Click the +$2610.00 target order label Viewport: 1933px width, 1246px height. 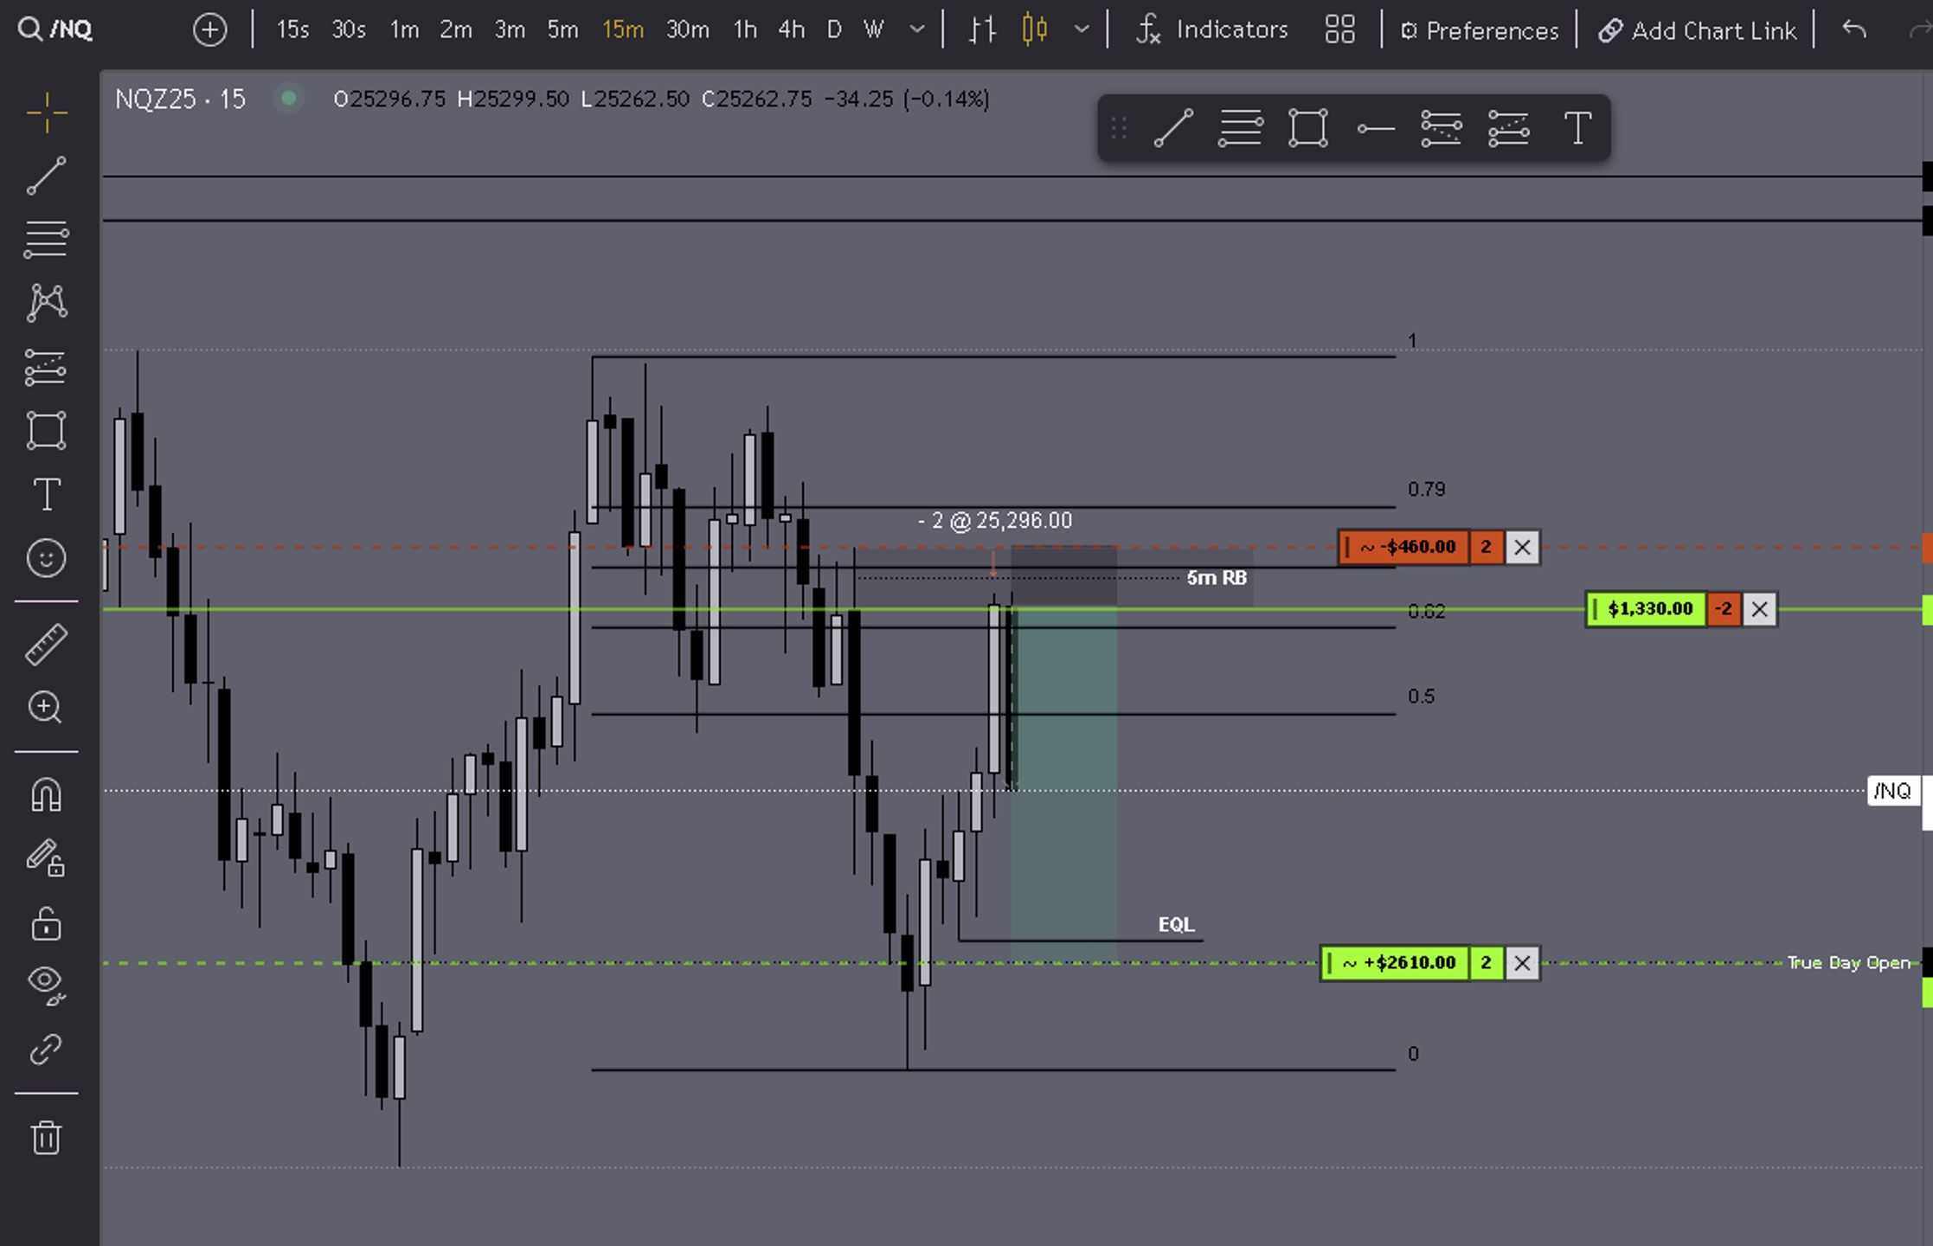coord(1395,963)
